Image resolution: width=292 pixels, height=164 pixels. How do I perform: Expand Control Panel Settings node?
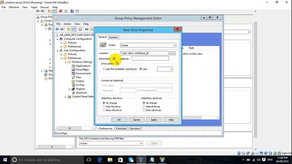click(x=65, y=97)
